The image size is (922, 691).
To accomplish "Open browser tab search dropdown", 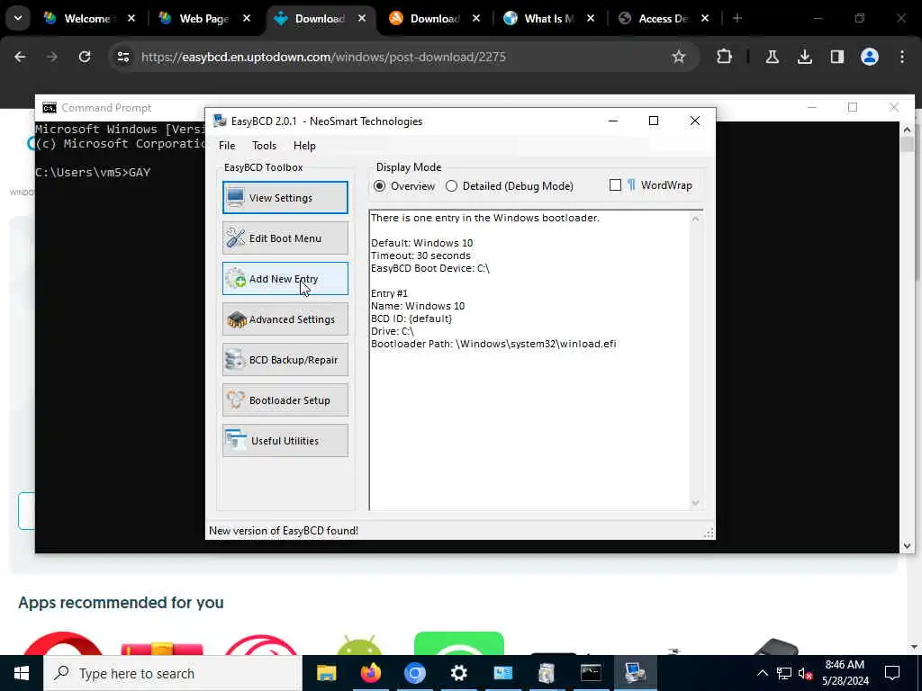I will 18,18.
